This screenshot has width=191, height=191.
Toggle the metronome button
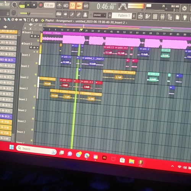pos(59,5)
